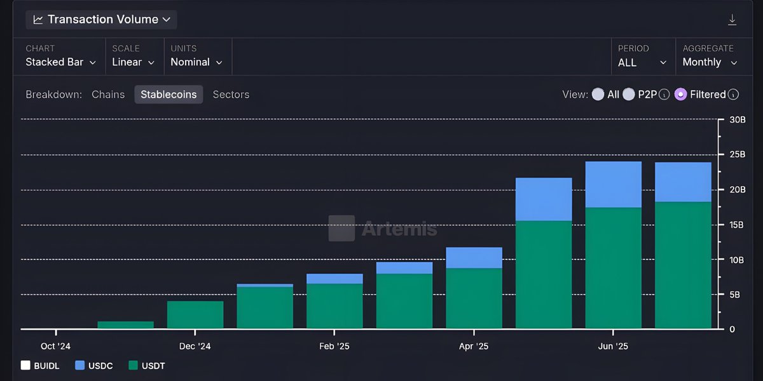Click the 'Feb '25' axis label
This screenshot has width=763, height=381.
(x=334, y=346)
